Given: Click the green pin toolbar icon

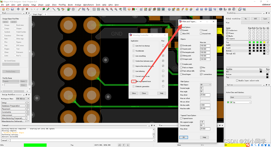Looking at the screenshot, I should pos(48,9).
